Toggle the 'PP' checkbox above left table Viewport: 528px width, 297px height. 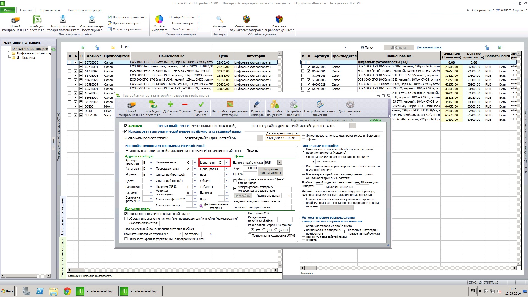click(123, 46)
